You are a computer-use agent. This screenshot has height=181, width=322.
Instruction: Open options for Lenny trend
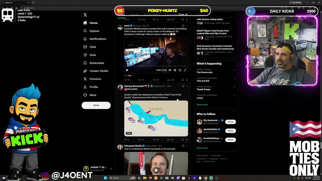click(234, 96)
